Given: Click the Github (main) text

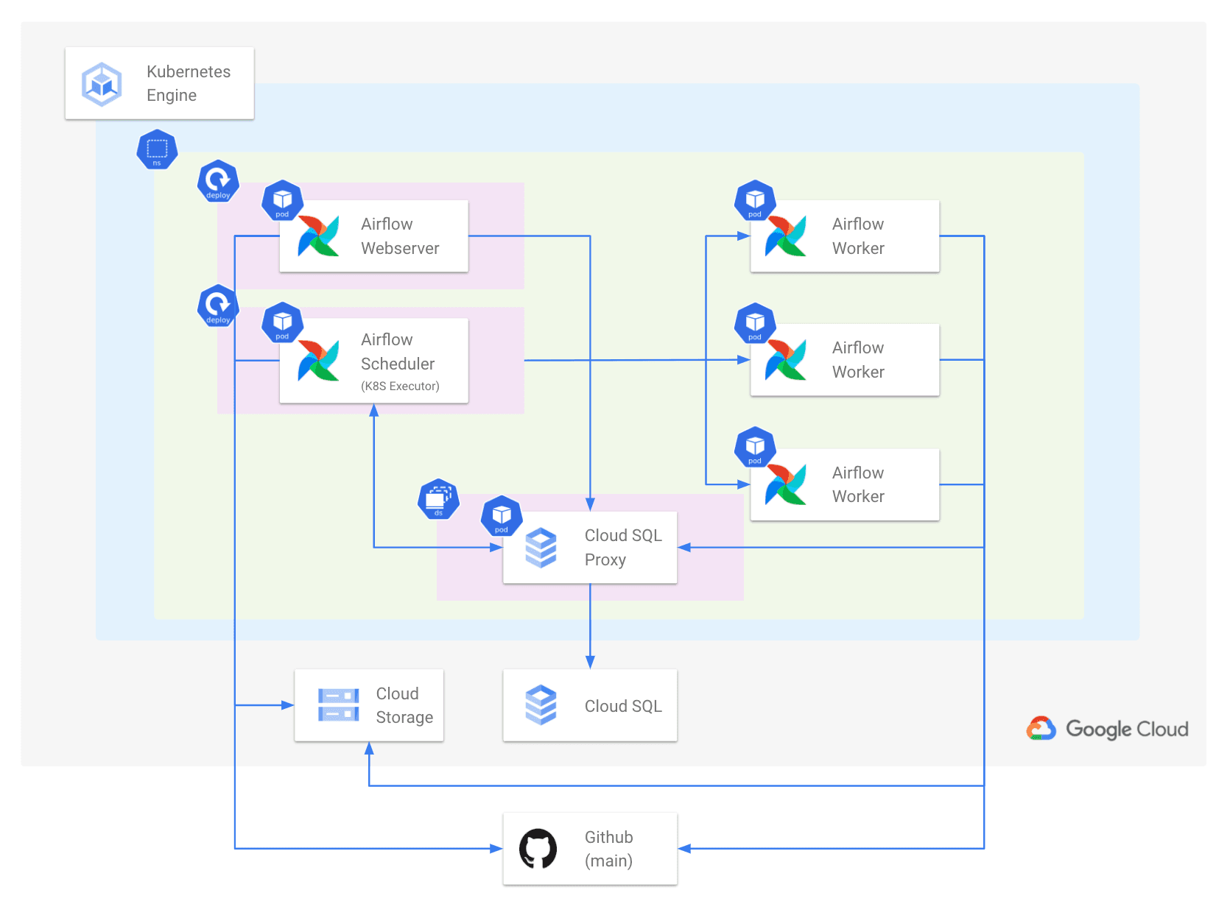Looking at the screenshot, I should click(x=609, y=849).
